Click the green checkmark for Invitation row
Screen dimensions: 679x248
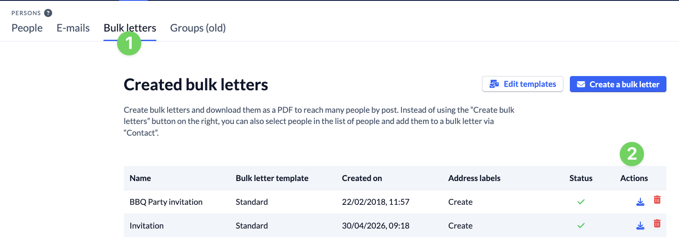(581, 226)
